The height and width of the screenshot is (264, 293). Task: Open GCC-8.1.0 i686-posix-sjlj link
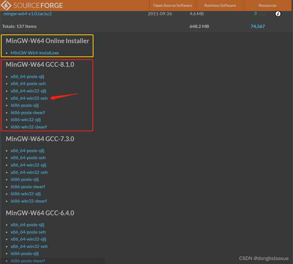coord(25,105)
